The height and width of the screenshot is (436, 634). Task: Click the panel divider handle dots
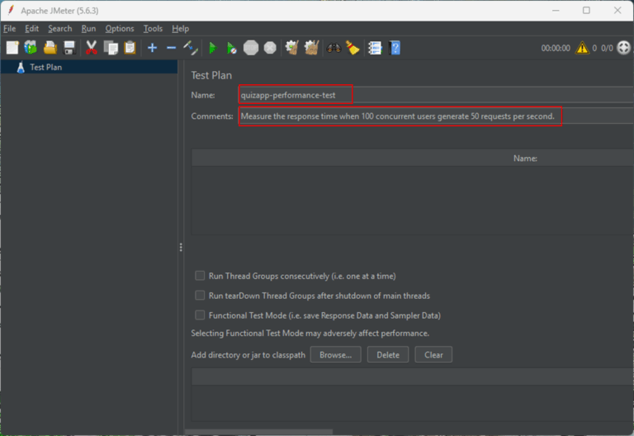pyautogui.click(x=181, y=247)
